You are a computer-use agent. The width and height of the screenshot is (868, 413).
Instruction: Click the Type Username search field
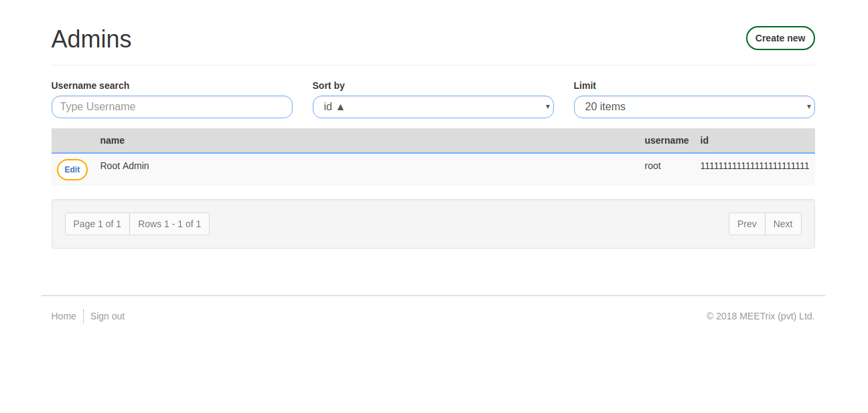171,106
